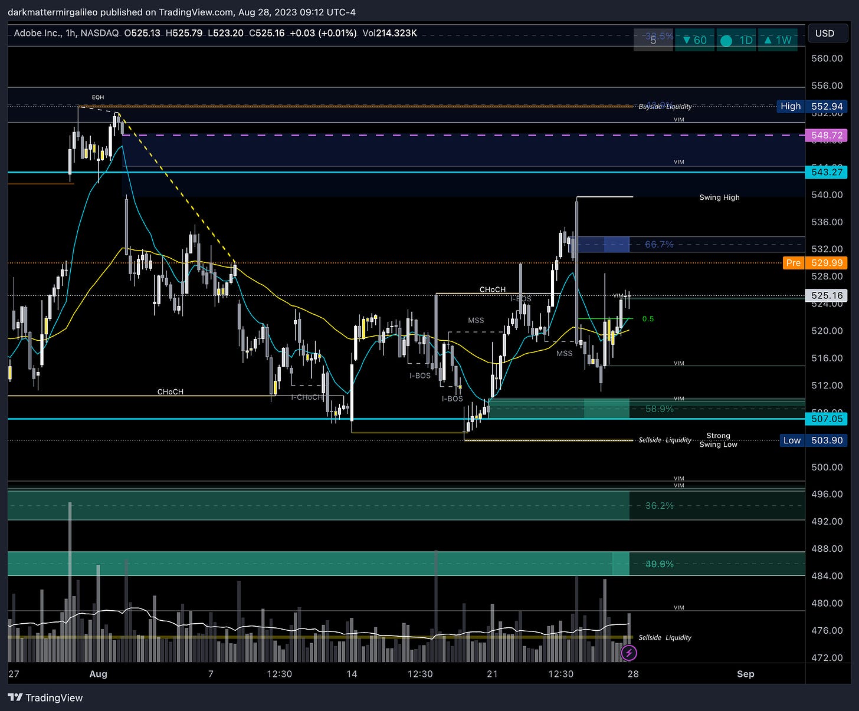Click the Buyside Liquidity label
This screenshot has height=711, width=859.
pos(665,107)
